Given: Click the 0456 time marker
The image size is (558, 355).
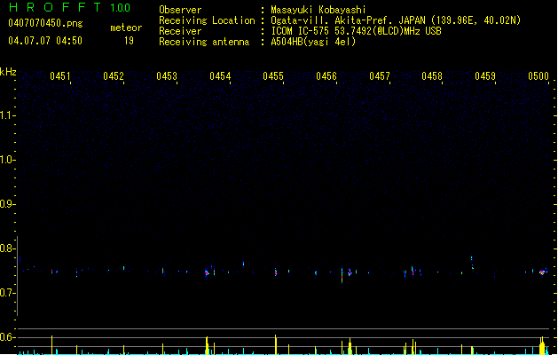Looking at the screenshot, I should (326, 76).
